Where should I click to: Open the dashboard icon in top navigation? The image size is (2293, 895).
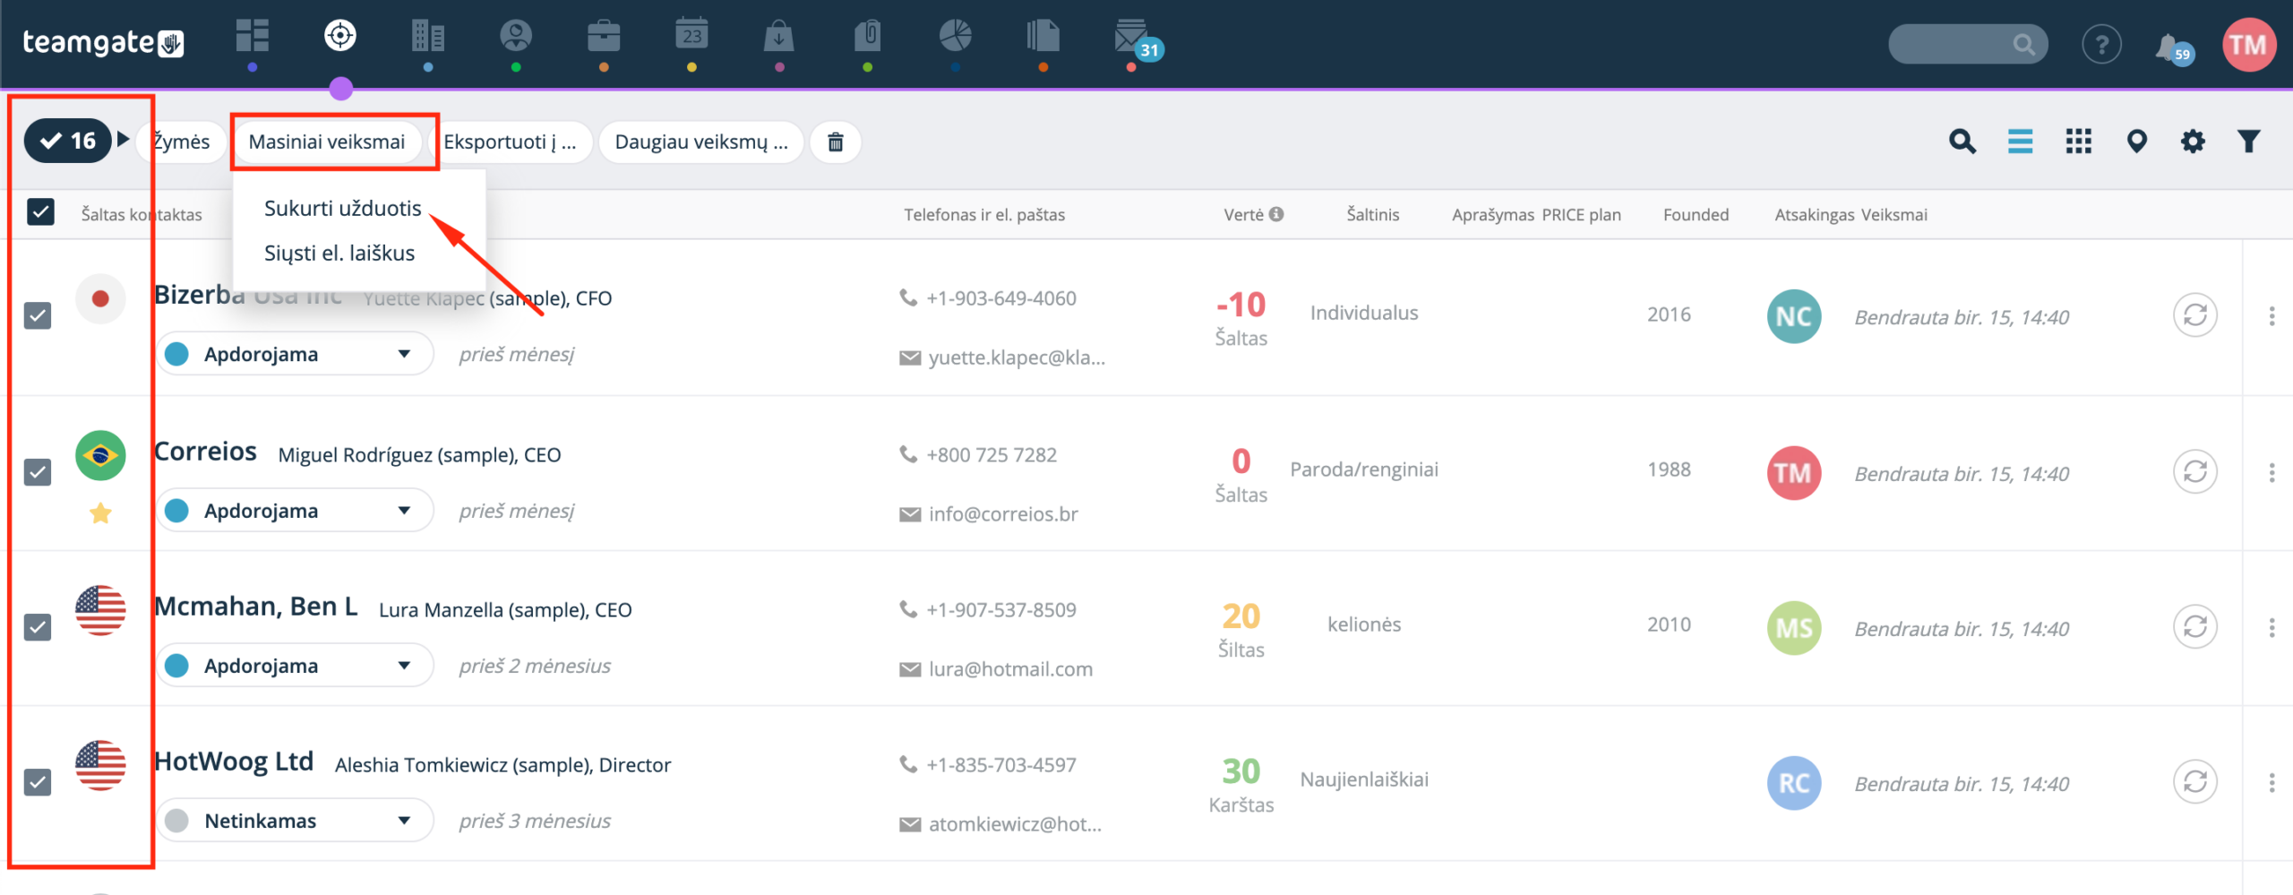coord(252,36)
